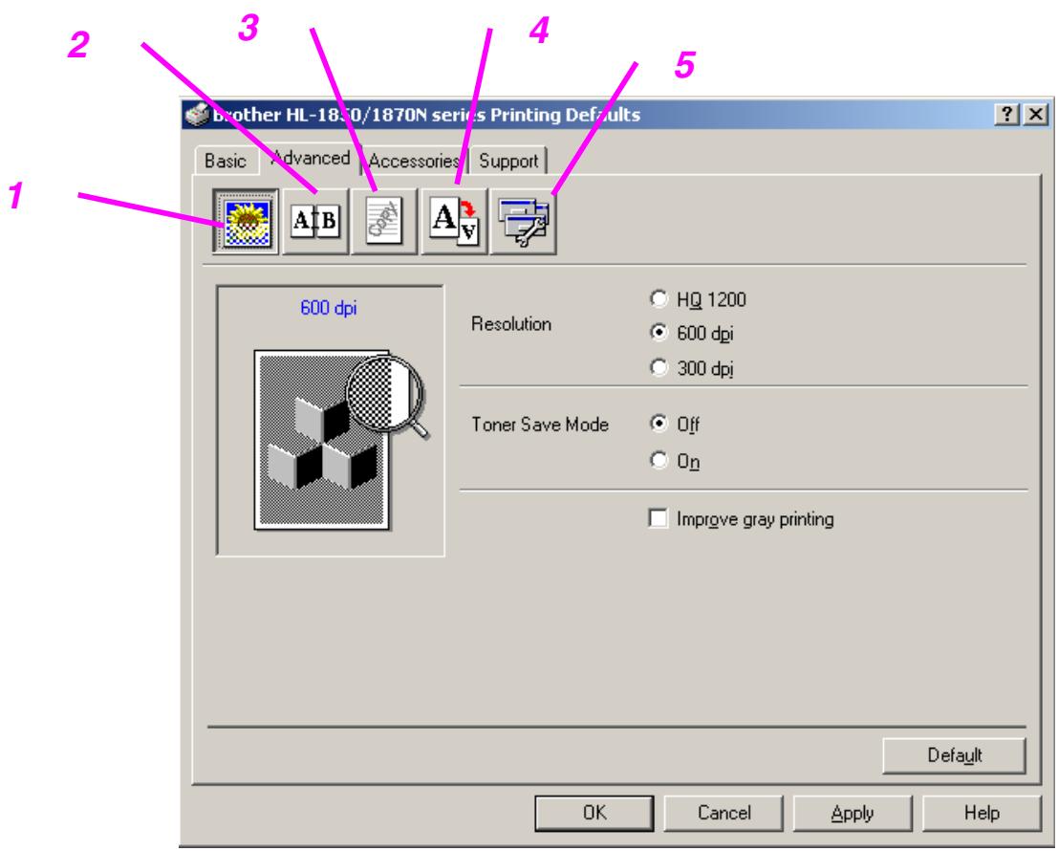The width and height of the screenshot is (1058, 851).
Task: Open the Duplex Printing A|B icon
Action: tap(315, 221)
